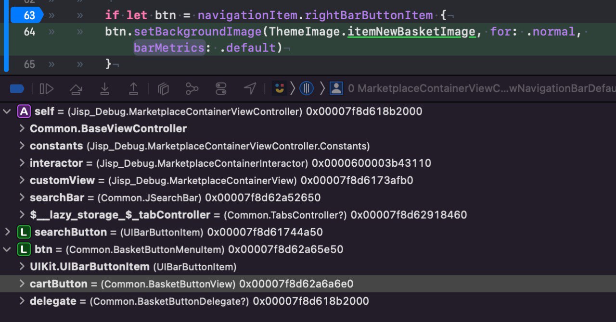This screenshot has width=616, height=322.
Task: Select the process icon in debug path bar
Action: click(280, 88)
